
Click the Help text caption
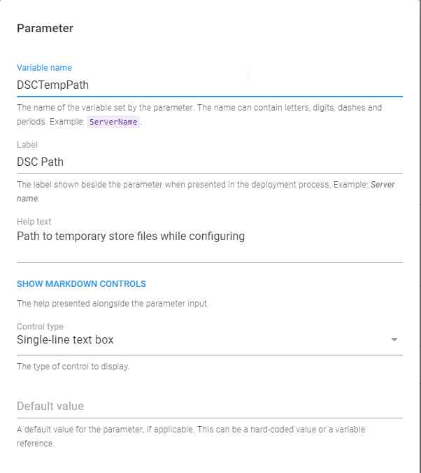click(34, 222)
